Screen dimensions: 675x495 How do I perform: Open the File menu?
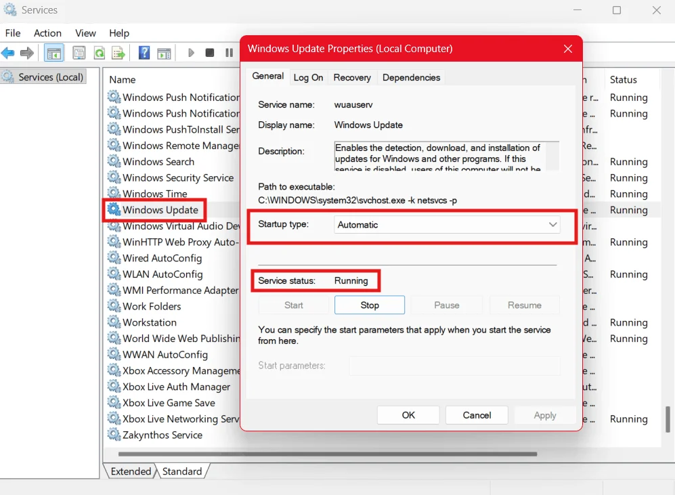point(13,33)
